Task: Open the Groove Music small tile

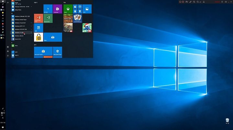Action: click(80, 7)
